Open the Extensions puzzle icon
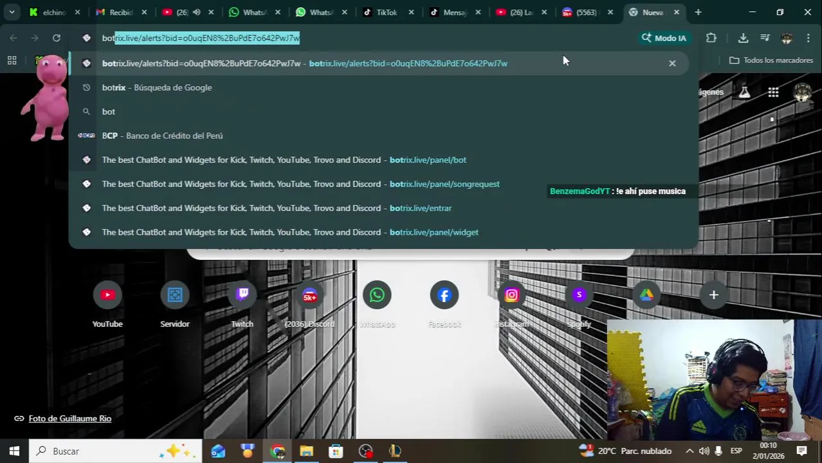The height and width of the screenshot is (463, 822). point(711,38)
